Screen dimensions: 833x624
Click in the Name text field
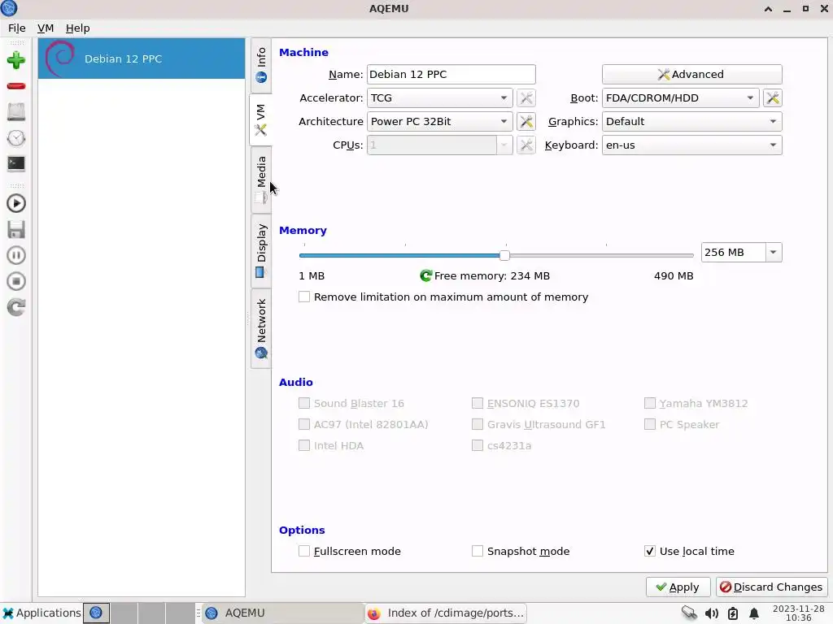[451, 74]
